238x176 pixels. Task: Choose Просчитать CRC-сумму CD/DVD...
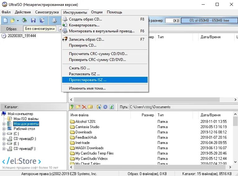(x=105, y=54)
